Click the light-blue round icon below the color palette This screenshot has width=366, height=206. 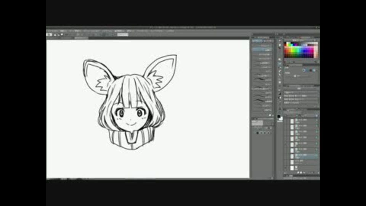(315, 70)
